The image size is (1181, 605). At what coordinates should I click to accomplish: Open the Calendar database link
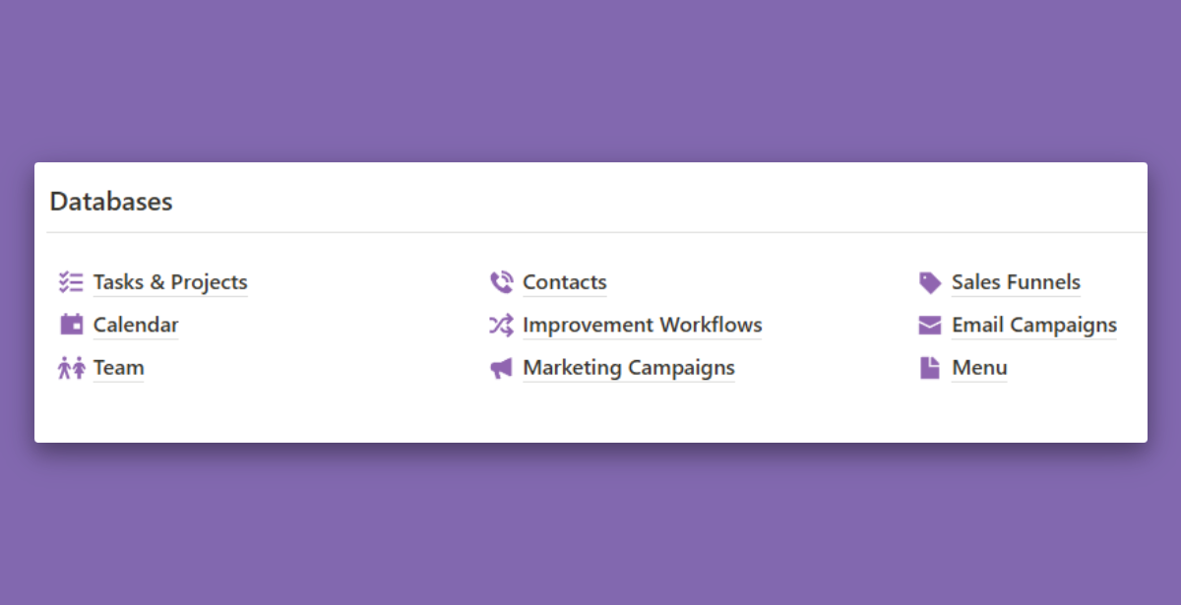pyautogui.click(x=136, y=325)
